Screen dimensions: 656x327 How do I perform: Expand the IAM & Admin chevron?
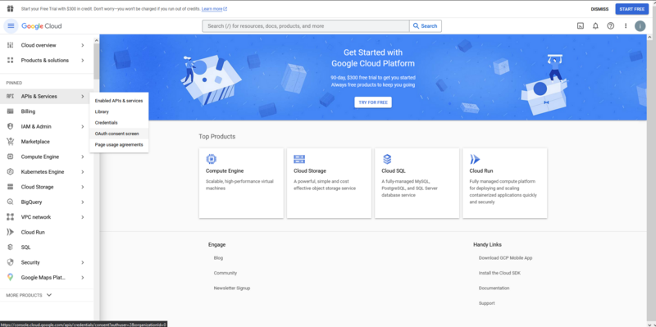tap(83, 126)
